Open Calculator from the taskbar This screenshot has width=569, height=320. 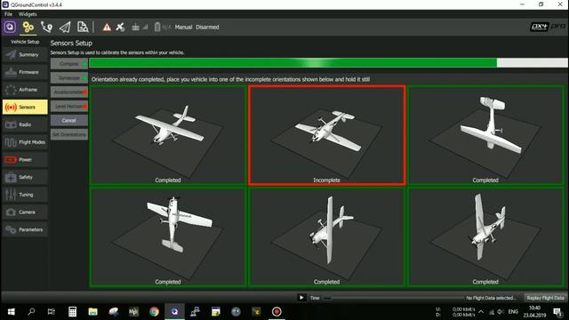72,312
